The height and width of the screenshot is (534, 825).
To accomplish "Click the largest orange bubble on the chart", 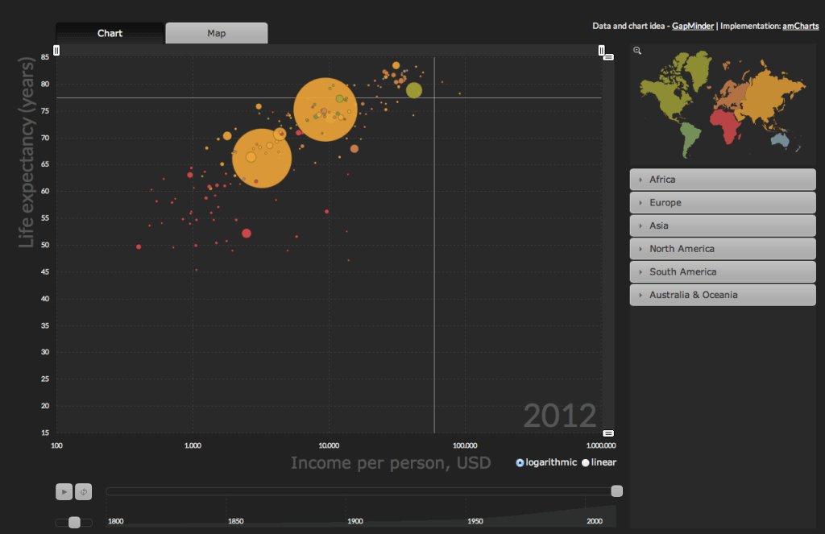I will [325, 109].
